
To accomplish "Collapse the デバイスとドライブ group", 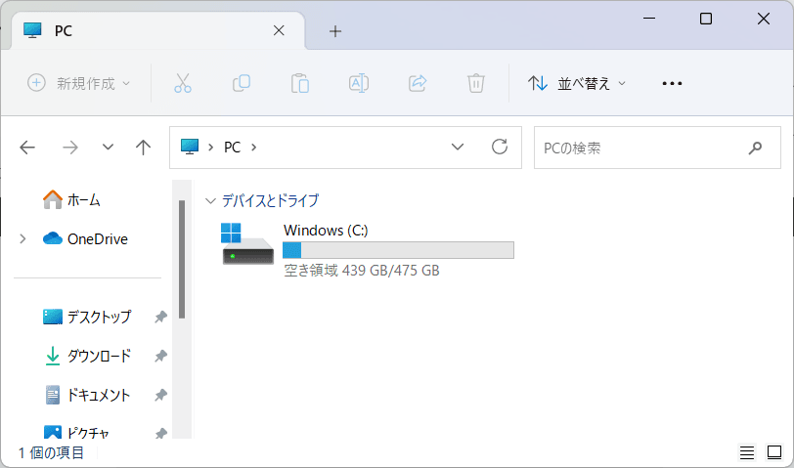I will (x=209, y=200).
